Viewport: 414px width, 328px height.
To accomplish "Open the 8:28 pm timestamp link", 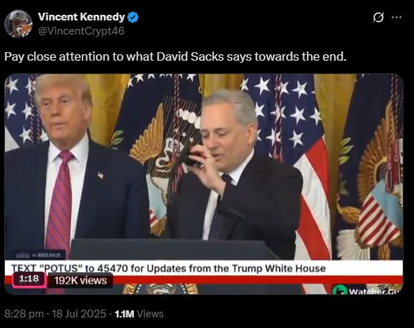I will pos(24,314).
